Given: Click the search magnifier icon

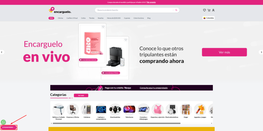Looking at the screenshot, I should pyautogui.click(x=176, y=10).
